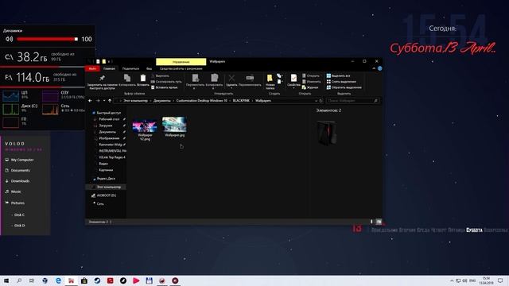The height and width of the screenshot is (286, 509).
Task: Click Invert selection (Обратить выделение)
Action: (344, 87)
